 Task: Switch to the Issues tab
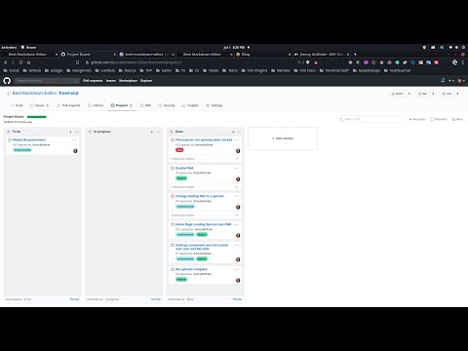(x=39, y=105)
